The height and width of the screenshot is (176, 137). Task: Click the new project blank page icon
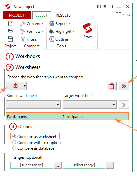tap(10, 23)
